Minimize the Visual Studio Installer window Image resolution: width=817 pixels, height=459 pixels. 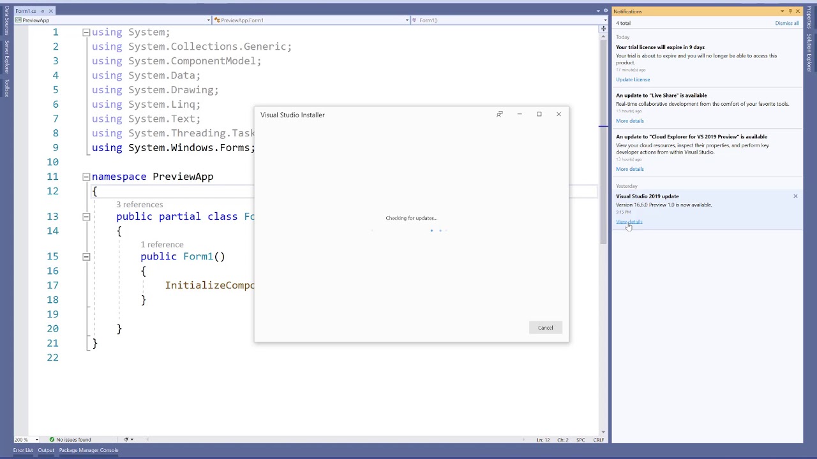point(520,114)
